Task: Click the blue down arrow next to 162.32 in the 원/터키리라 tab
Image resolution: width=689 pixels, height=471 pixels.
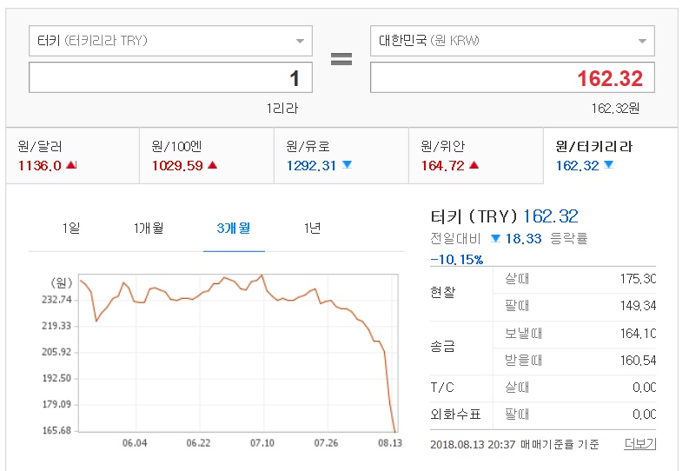Action: click(608, 165)
